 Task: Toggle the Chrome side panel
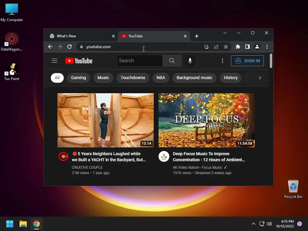(x=248, y=47)
